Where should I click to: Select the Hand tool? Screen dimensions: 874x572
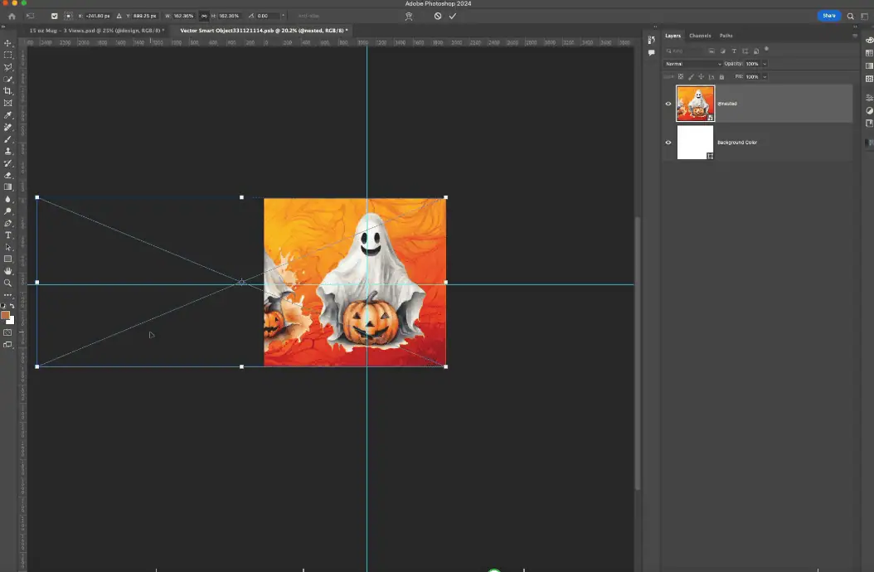[x=8, y=271]
